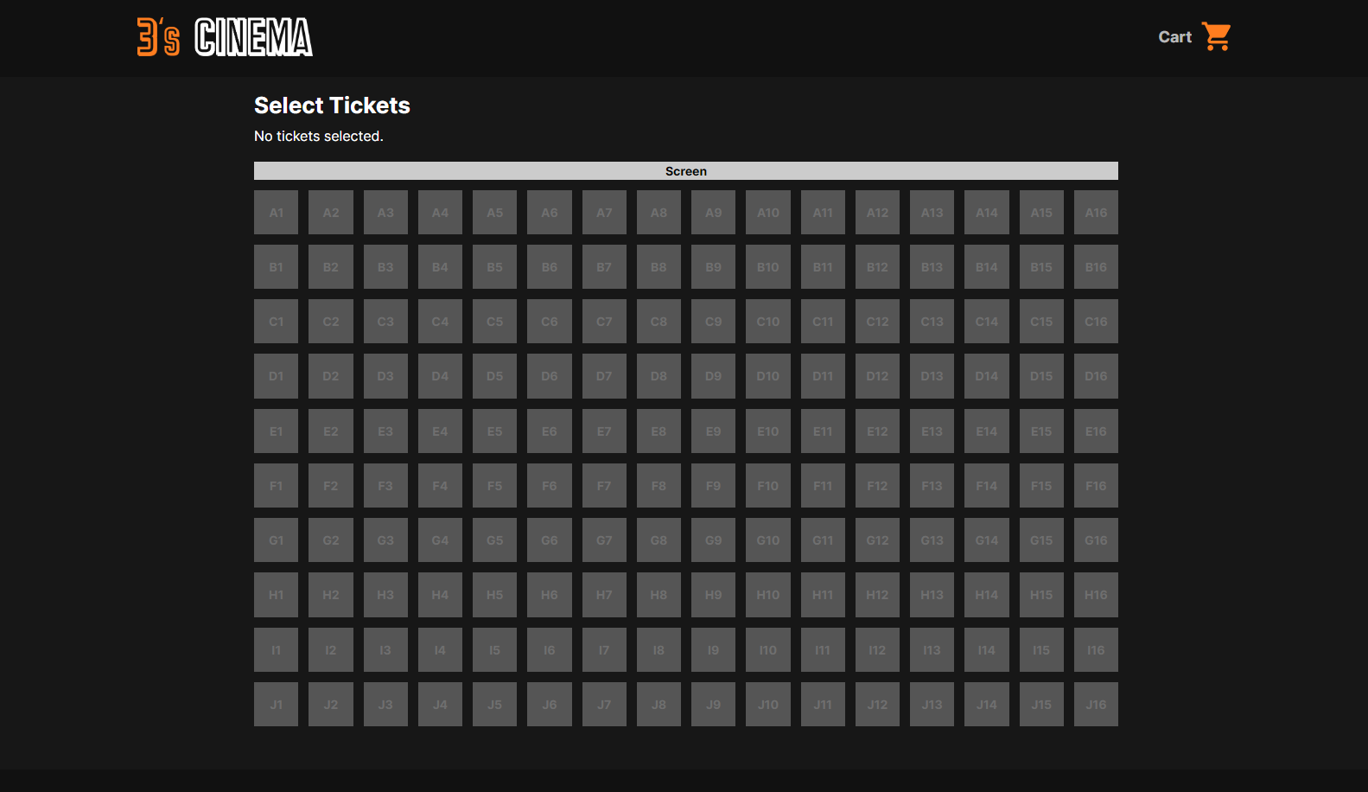The image size is (1368, 792).
Task: Choose seat F10
Action: tap(768, 486)
